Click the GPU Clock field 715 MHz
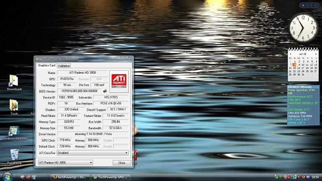This screenshot has height=181, width=322. [65, 140]
